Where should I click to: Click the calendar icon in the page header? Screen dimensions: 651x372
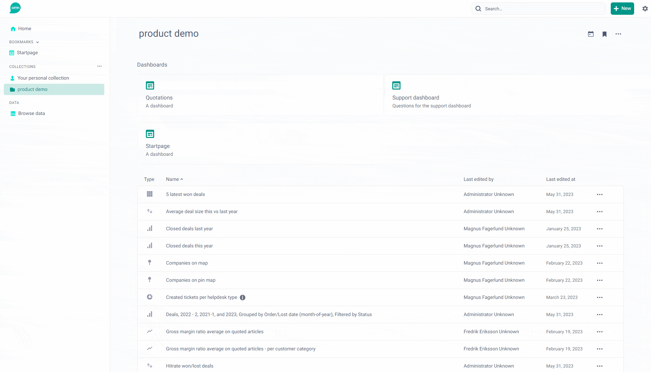[591, 34]
